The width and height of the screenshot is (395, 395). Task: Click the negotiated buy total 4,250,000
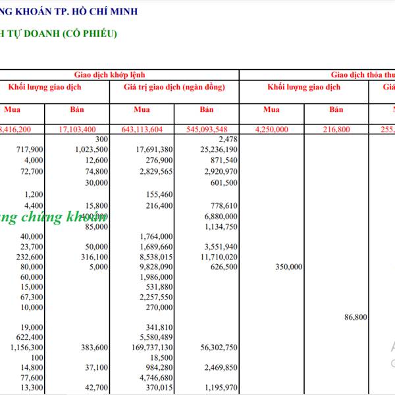point(271,130)
